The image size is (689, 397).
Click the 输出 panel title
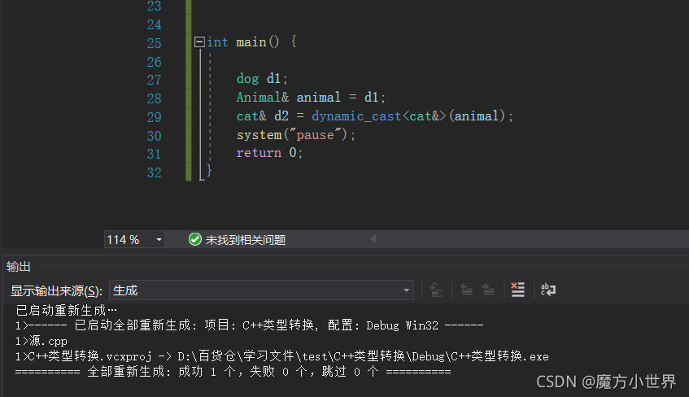click(x=19, y=266)
